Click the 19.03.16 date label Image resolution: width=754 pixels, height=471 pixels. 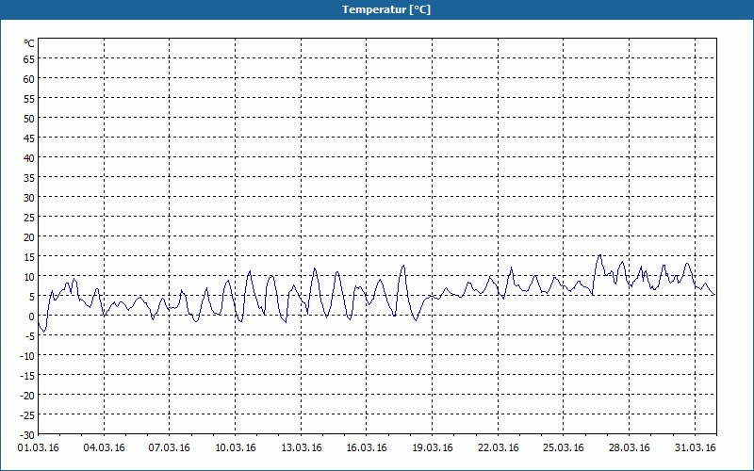pos(433,447)
